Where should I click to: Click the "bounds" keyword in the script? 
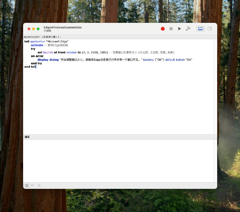click(48, 52)
